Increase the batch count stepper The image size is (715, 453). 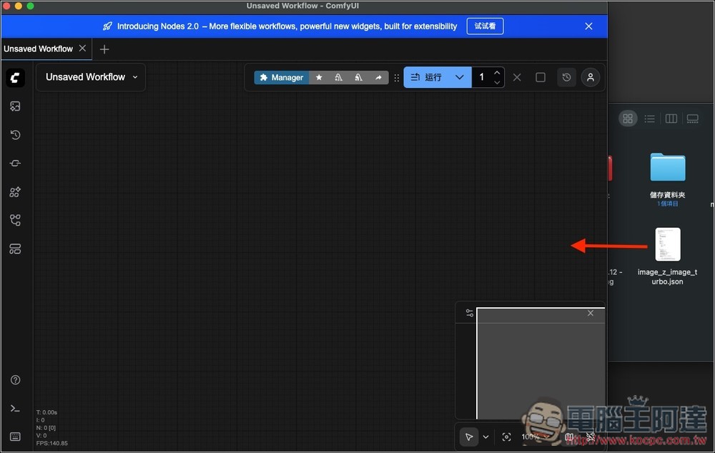tap(497, 72)
